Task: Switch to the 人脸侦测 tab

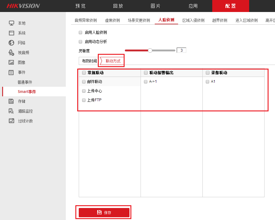Action: 166,18
